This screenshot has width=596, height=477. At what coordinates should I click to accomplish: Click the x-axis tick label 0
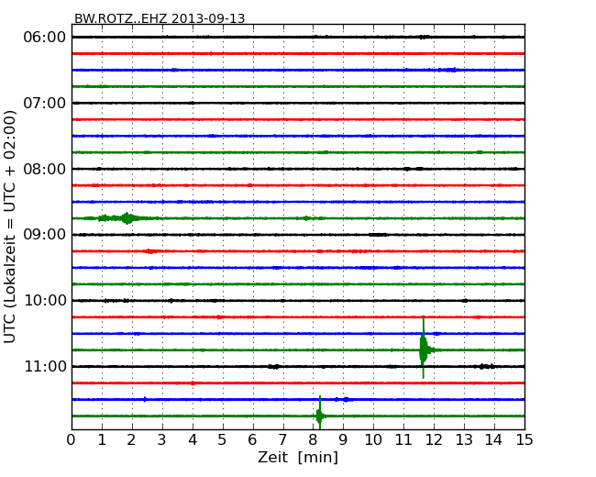coord(72,440)
